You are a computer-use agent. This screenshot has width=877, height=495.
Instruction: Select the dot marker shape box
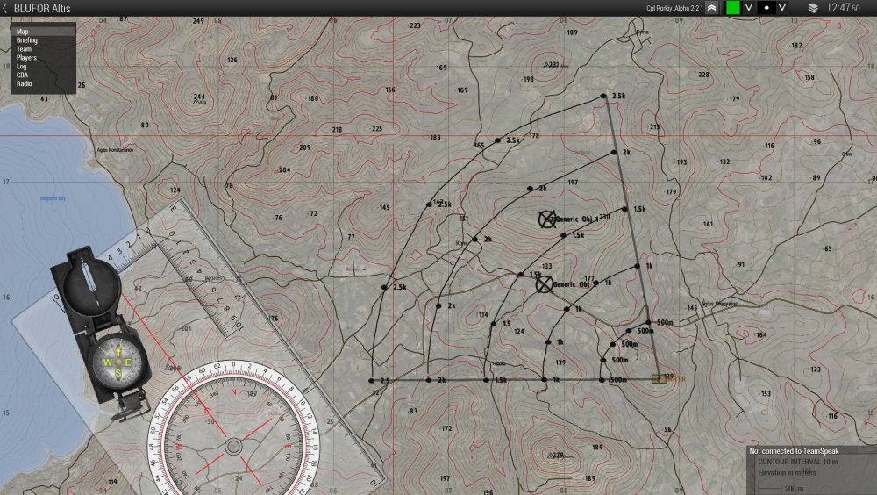766,8
